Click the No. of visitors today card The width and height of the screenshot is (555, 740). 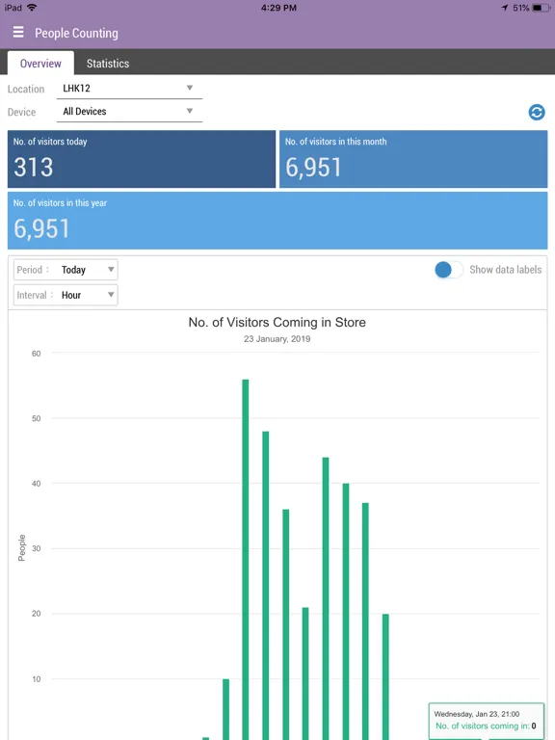(x=142, y=159)
